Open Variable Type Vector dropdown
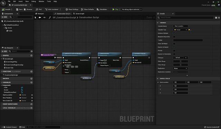Screen dimensions: 221x129 181,30
